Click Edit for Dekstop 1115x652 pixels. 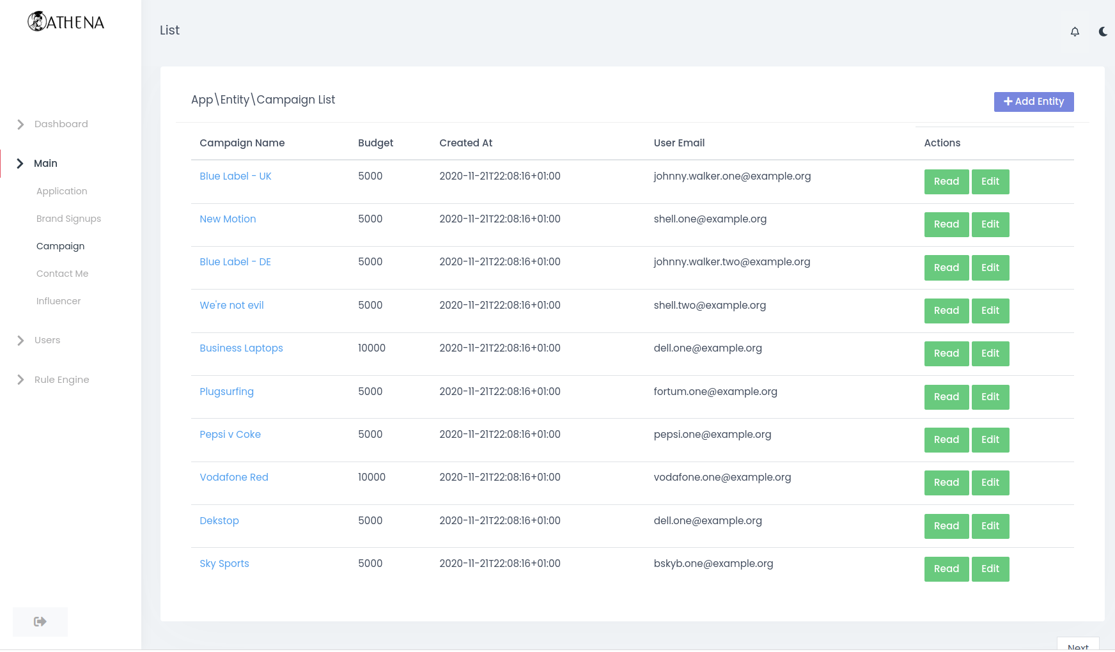coord(990,526)
